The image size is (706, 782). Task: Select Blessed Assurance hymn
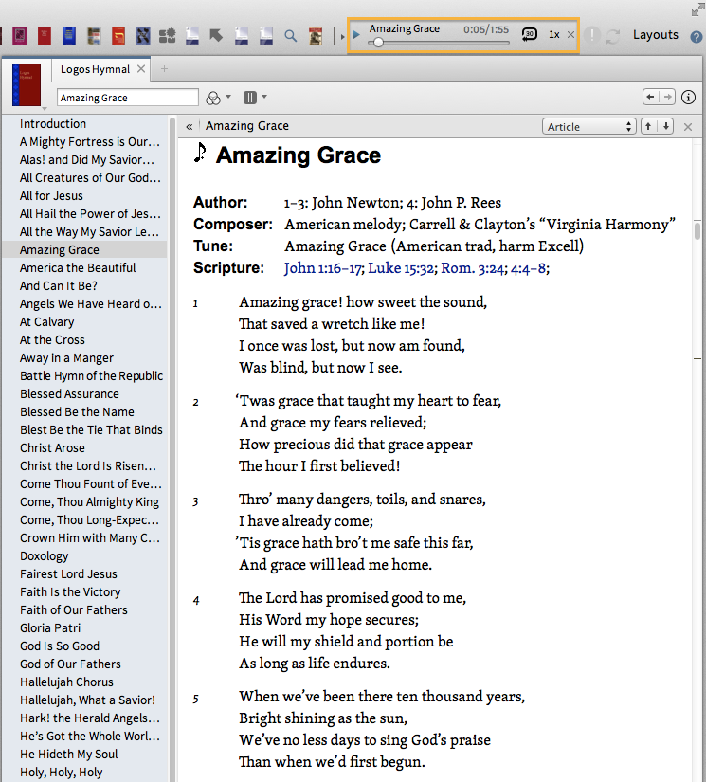coord(69,393)
